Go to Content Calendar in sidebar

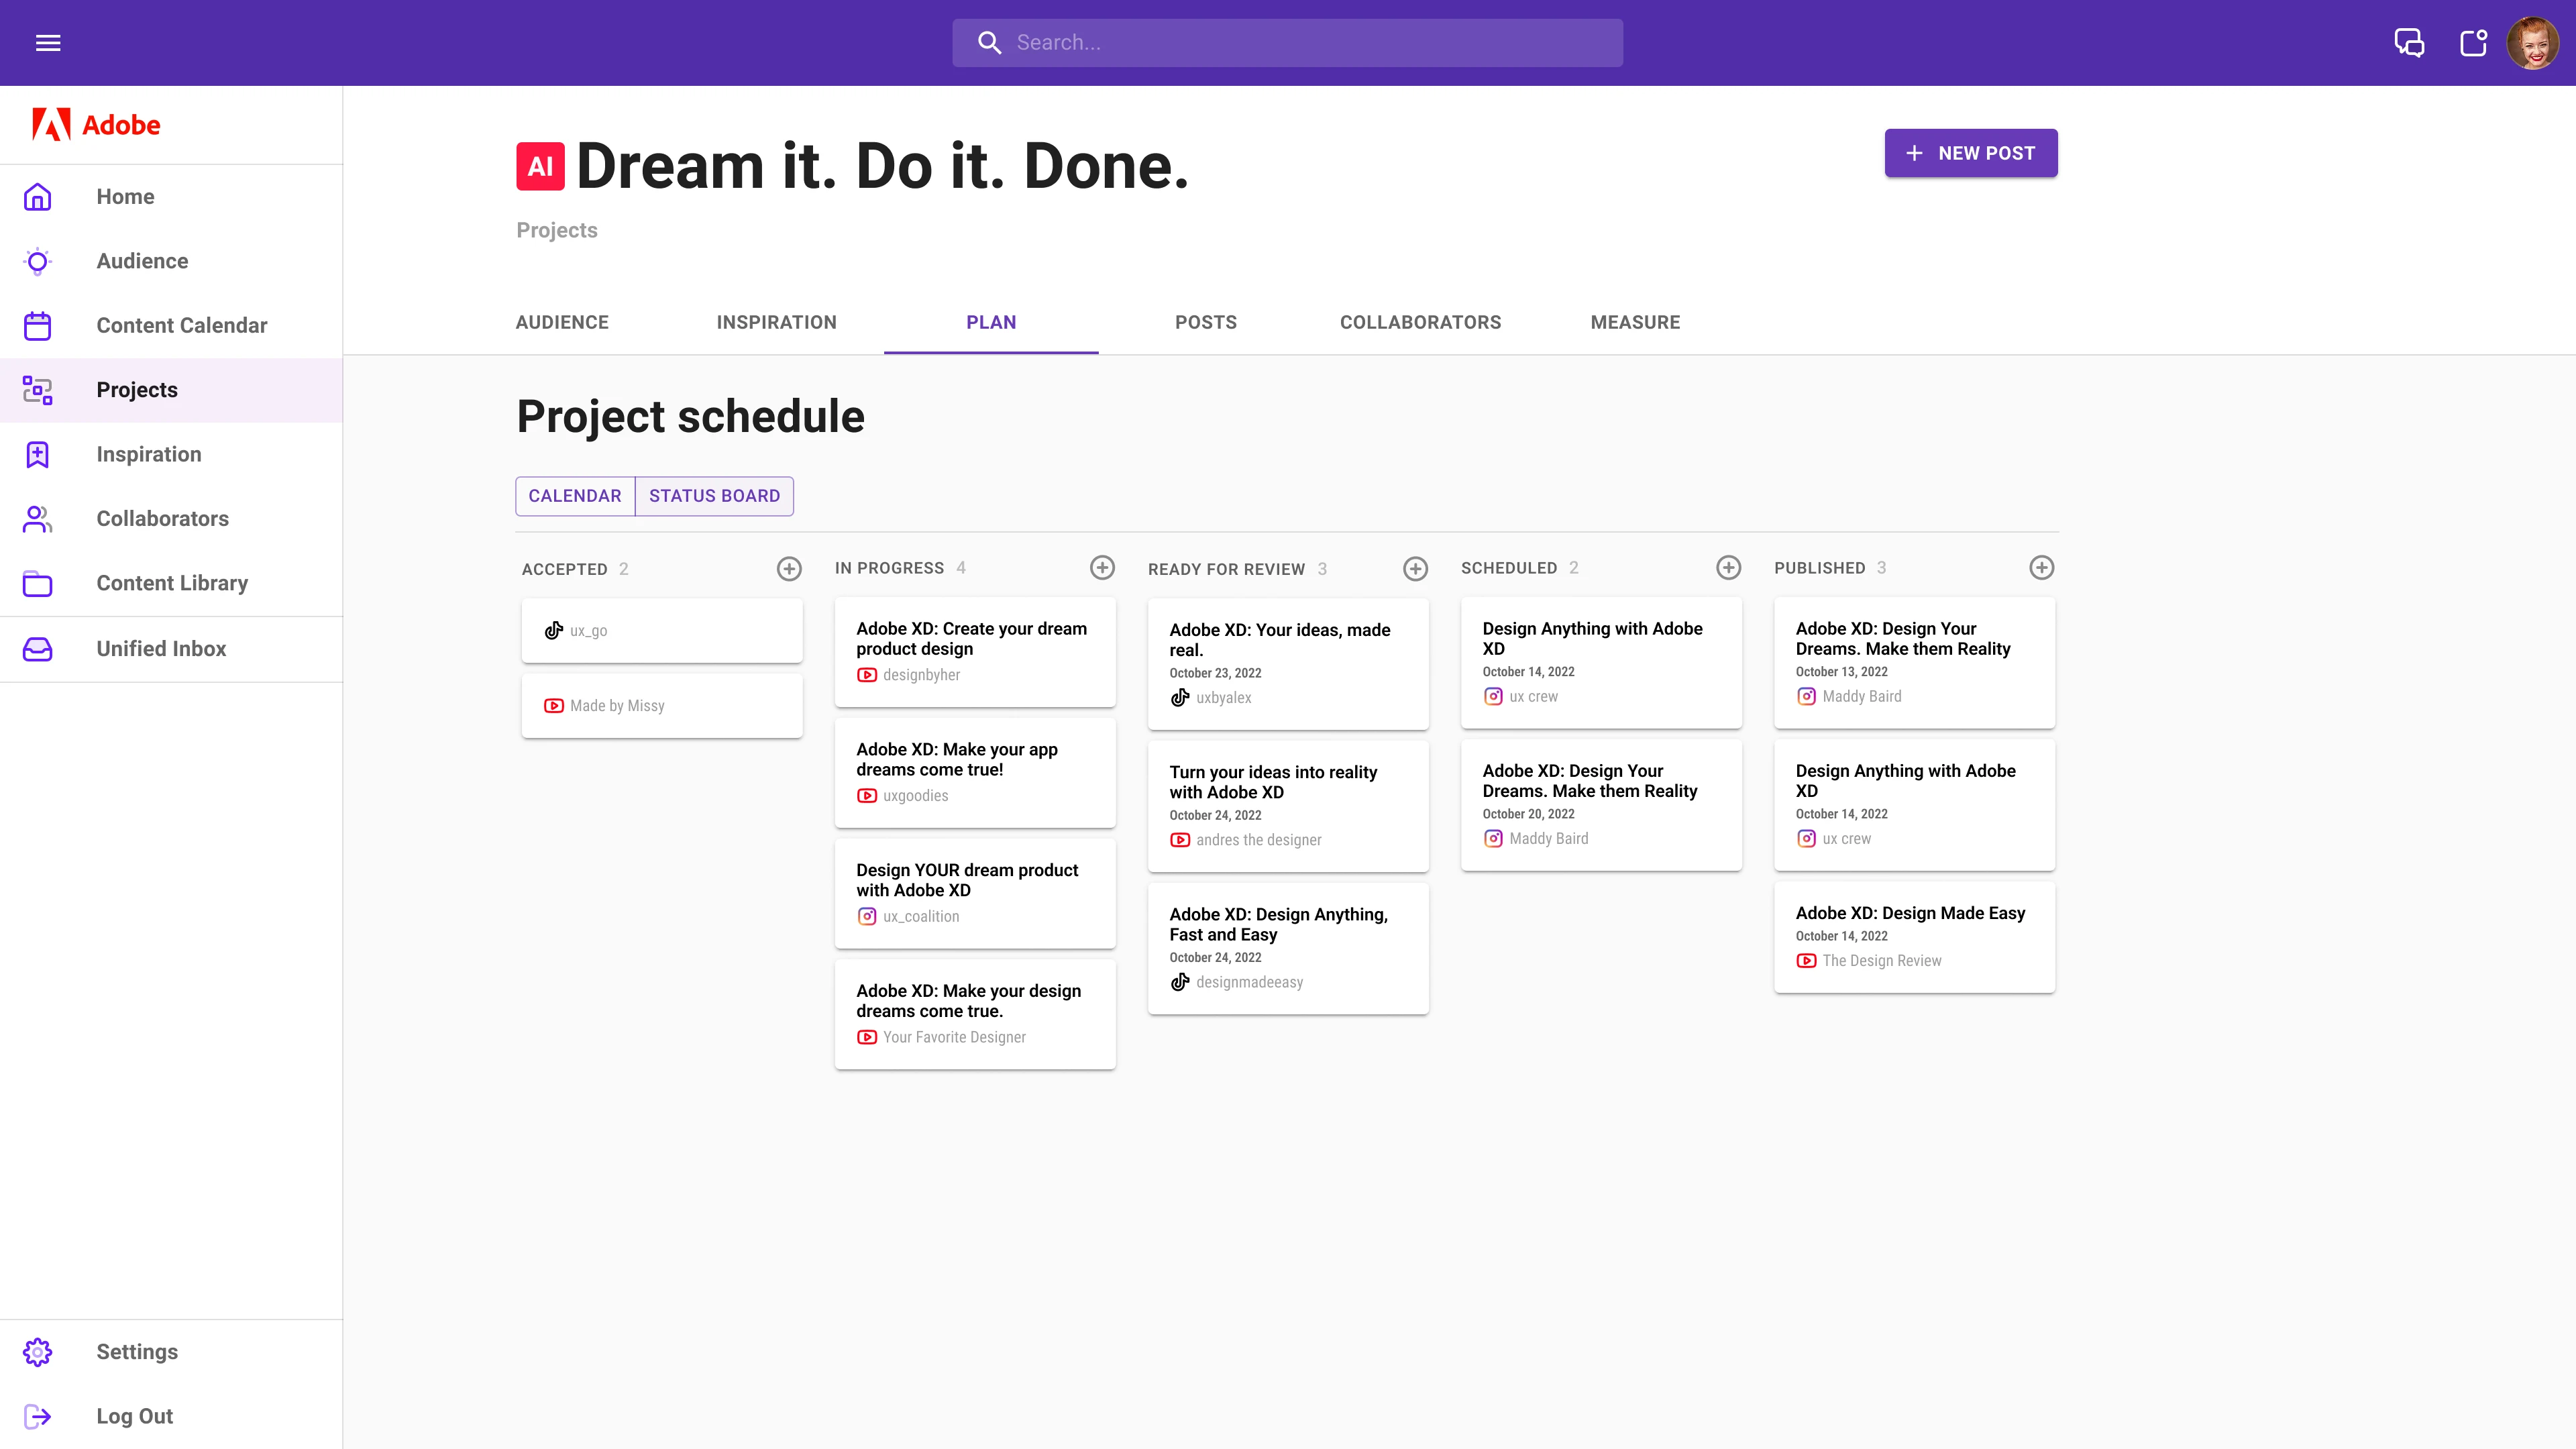click(171, 326)
